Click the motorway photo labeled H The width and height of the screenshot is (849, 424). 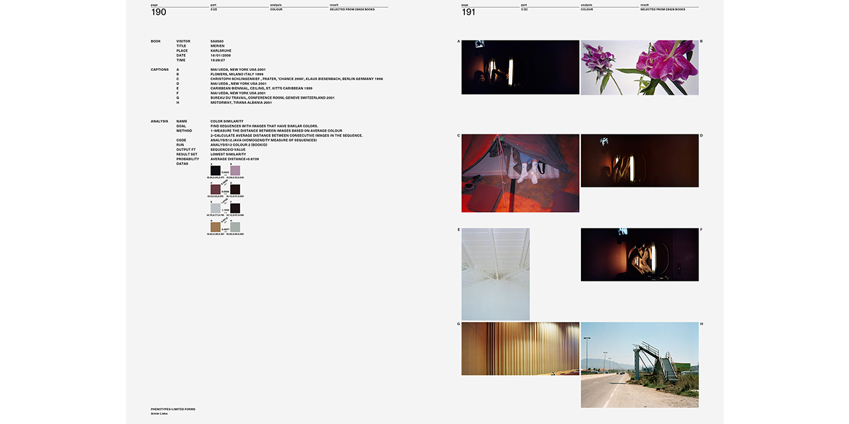(639, 364)
